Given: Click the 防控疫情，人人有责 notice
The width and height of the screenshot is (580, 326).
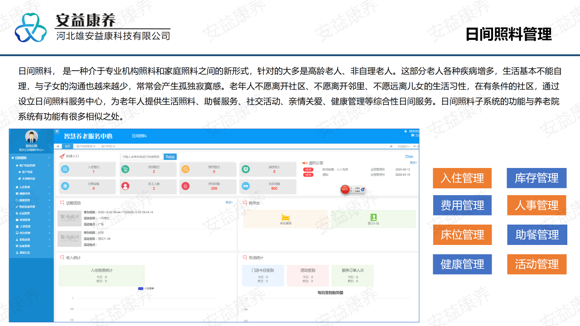Looking at the screenshot, I should (335, 169).
